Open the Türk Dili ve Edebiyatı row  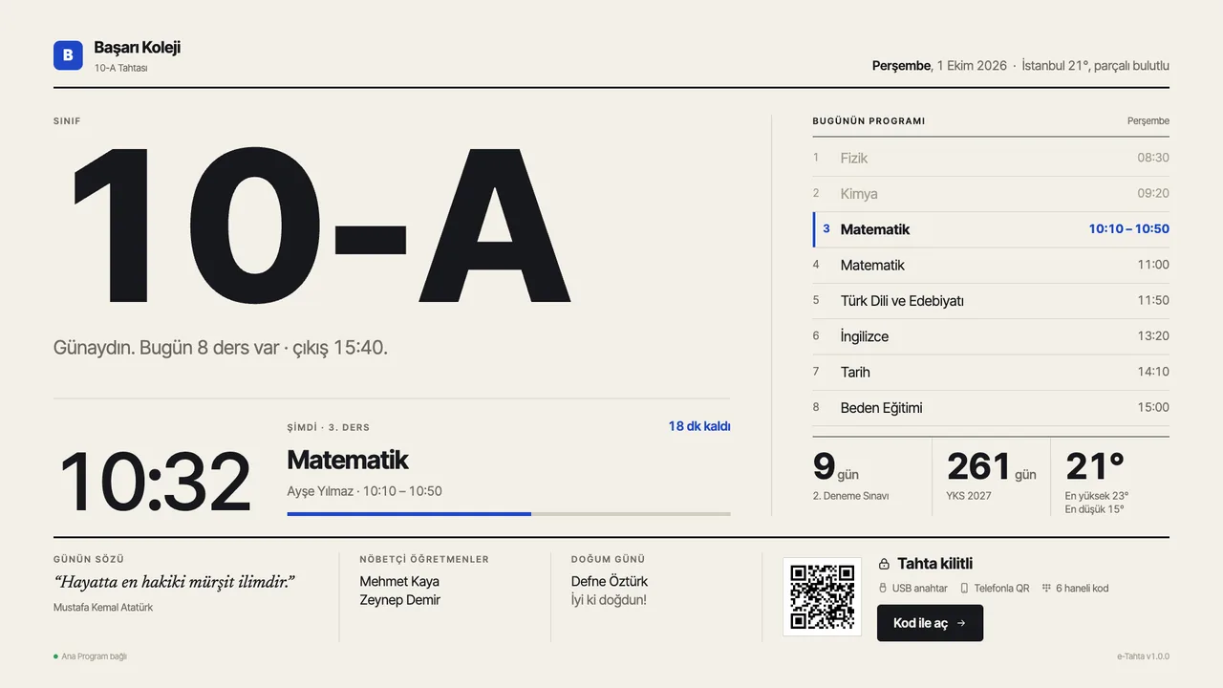(x=991, y=301)
